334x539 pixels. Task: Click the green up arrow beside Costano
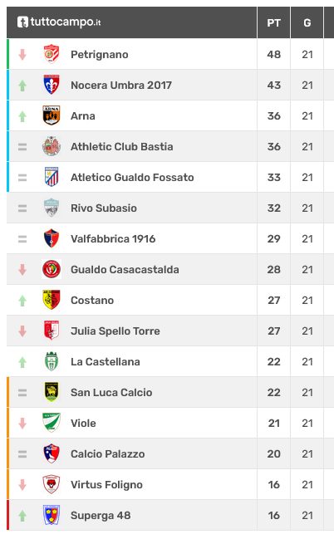point(22,301)
